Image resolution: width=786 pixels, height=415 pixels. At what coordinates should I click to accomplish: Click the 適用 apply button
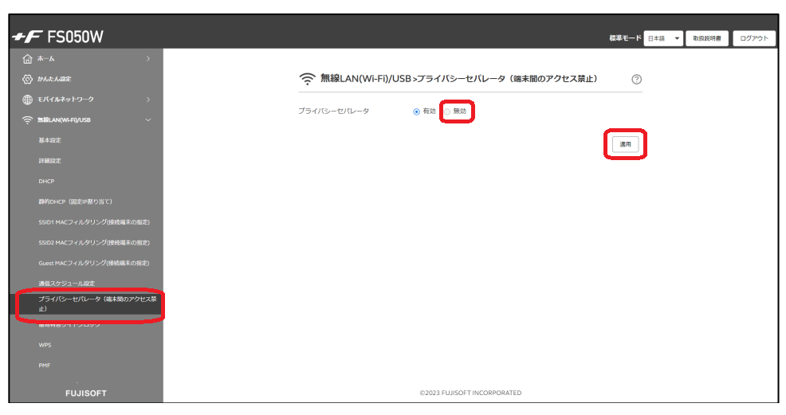click(625, 144)
